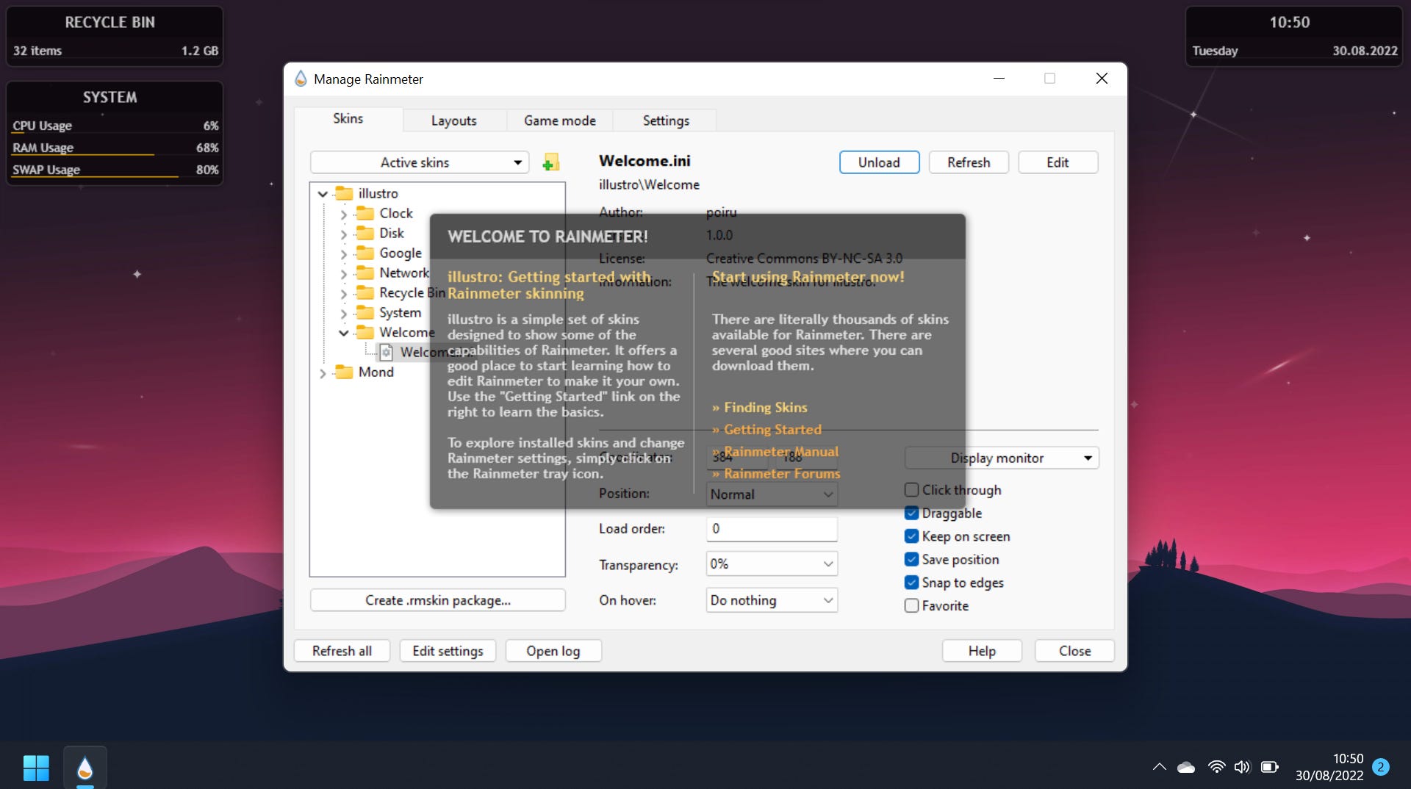Toggle Click through checkbox
1411x789 pixels.
pos(911,490)
